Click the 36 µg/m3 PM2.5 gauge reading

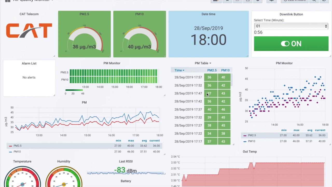[84, 47]
